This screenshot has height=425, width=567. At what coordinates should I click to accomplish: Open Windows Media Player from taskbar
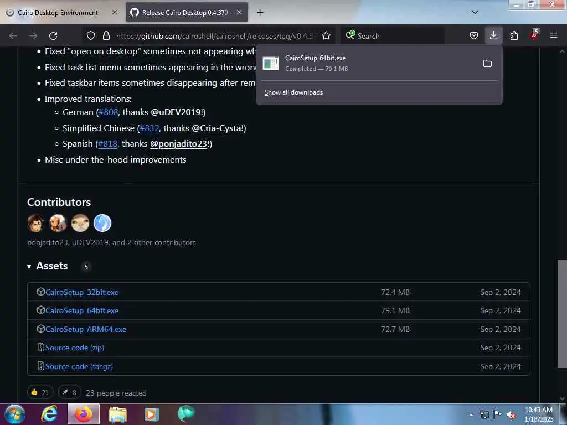(152, 414)
